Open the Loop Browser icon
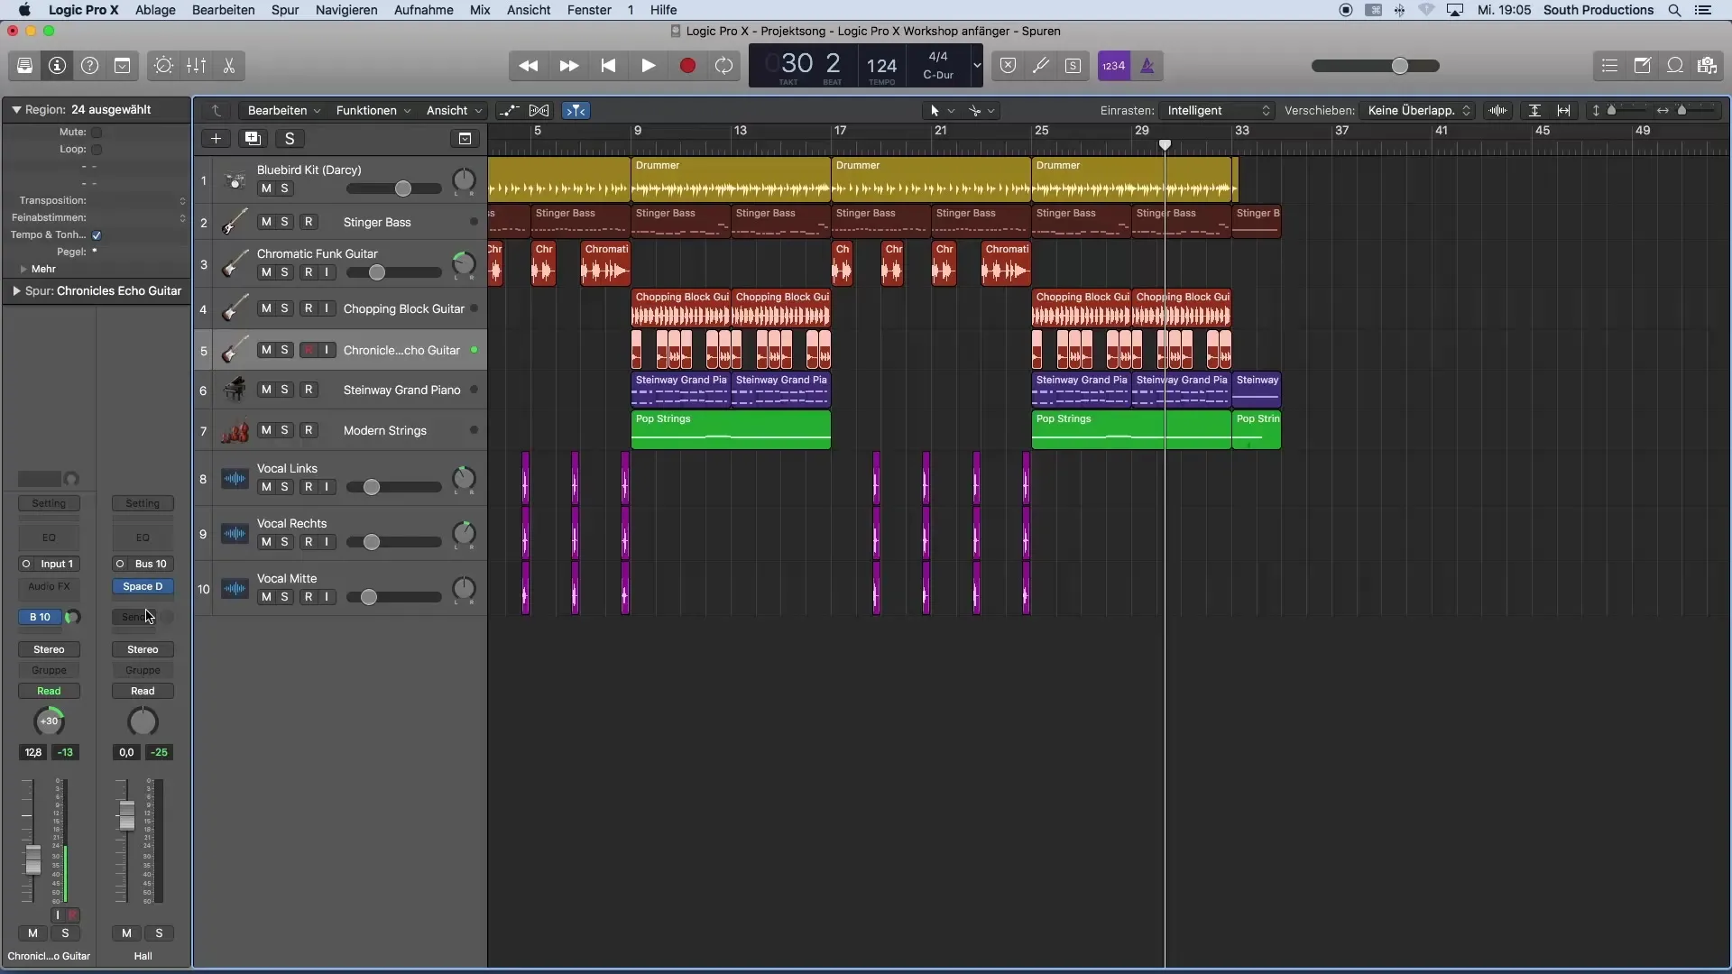Image resolution: width=1732 pixels, height=974 pixels. pyautogui.click(x=1674, y=66)
